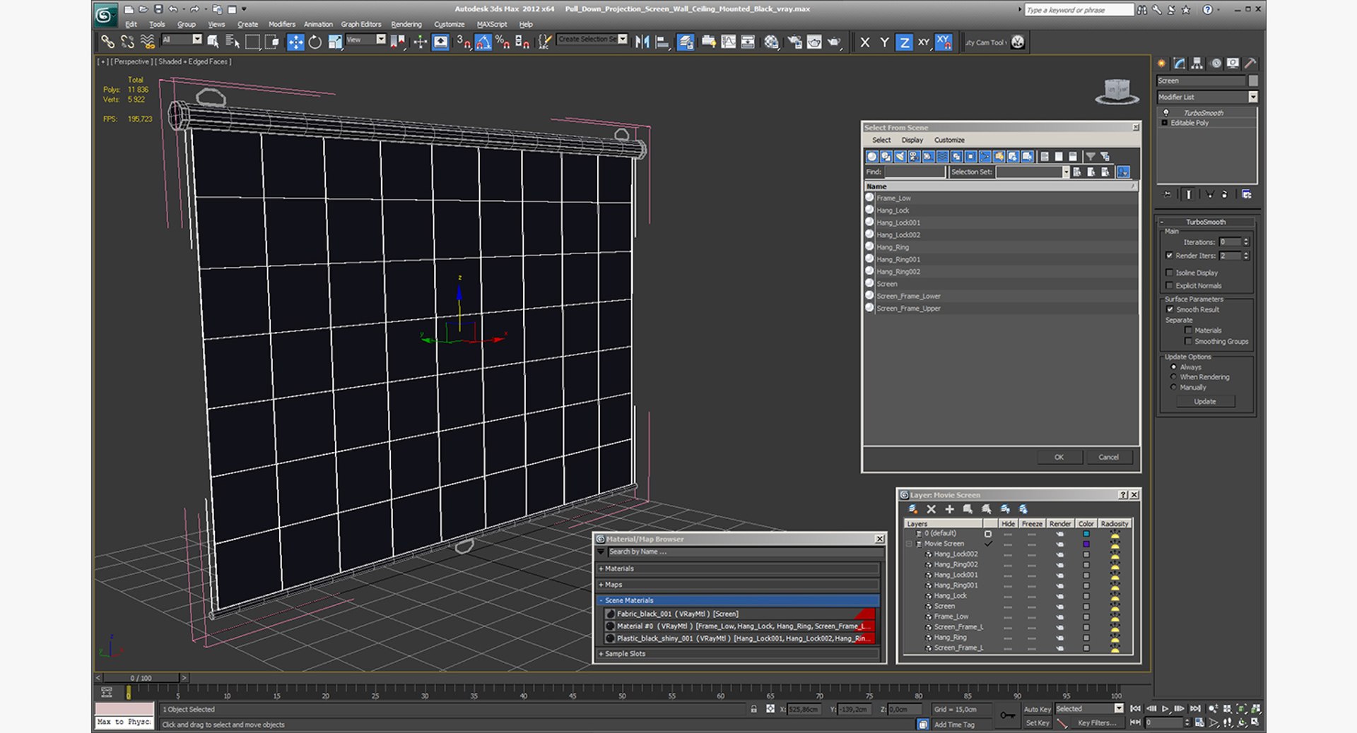
Task: Click the Movie Screen layer color swatch
Action: click(1086, 544)
